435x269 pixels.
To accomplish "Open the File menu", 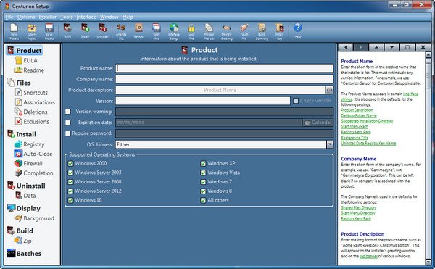I will click(9, 17).
